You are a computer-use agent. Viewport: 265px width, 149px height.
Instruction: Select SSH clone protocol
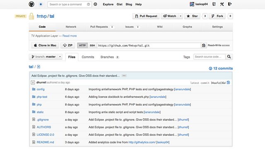pyautogui.click(x=92, y=46)
